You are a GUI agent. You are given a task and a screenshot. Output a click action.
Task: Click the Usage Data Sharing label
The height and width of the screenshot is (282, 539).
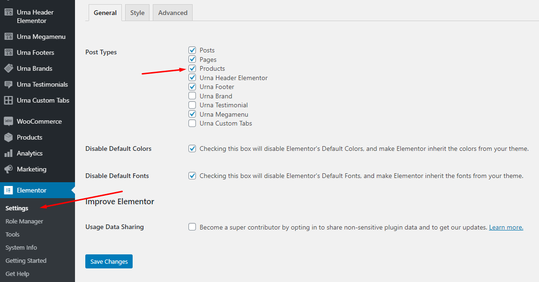[114, 227]
